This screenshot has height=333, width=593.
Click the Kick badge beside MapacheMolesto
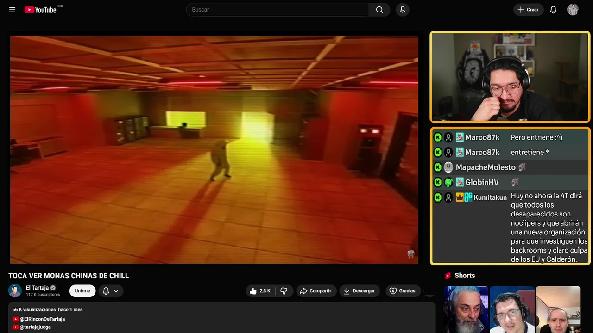(438, 167)
